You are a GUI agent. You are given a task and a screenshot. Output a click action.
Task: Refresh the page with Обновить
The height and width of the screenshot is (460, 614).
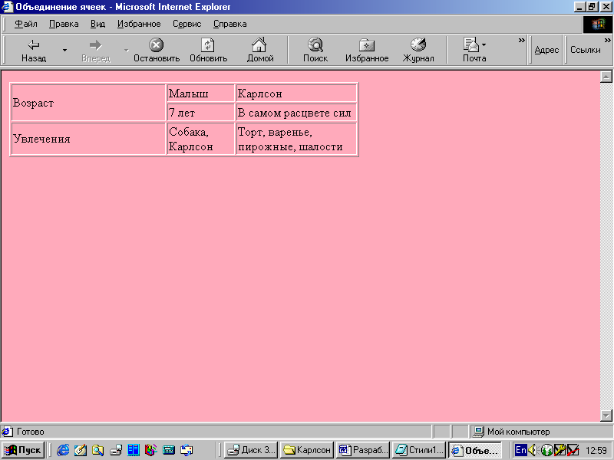pyautogui.click(x=208, y=50)
